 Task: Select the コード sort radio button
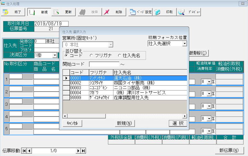[66, 56]
